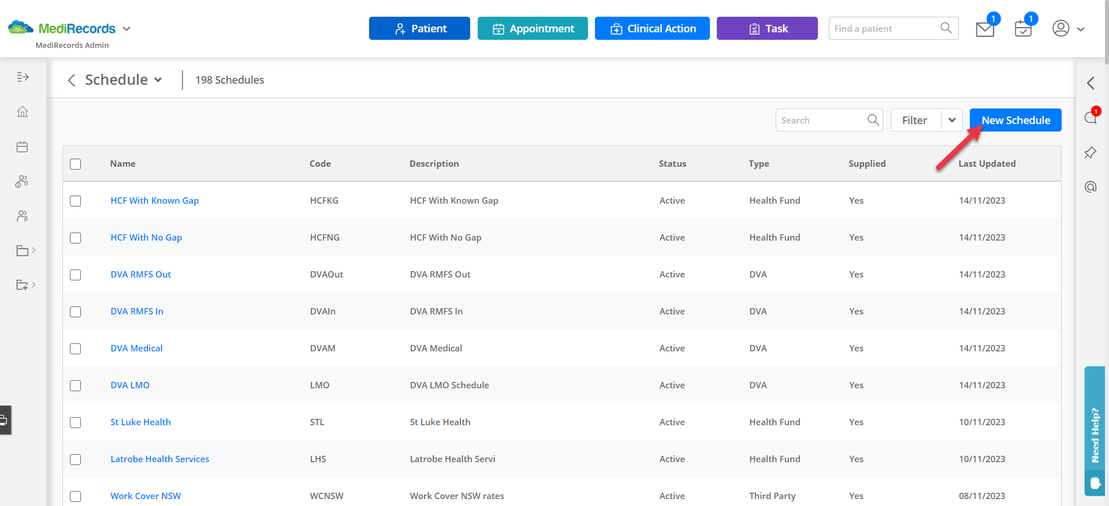Open the St Luke Health link
Screen dimensions: 1109x506
point(141,422)
